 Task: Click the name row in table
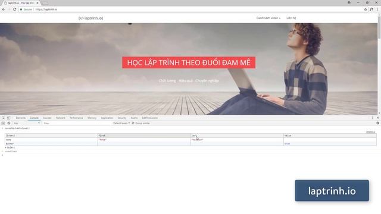190,140
